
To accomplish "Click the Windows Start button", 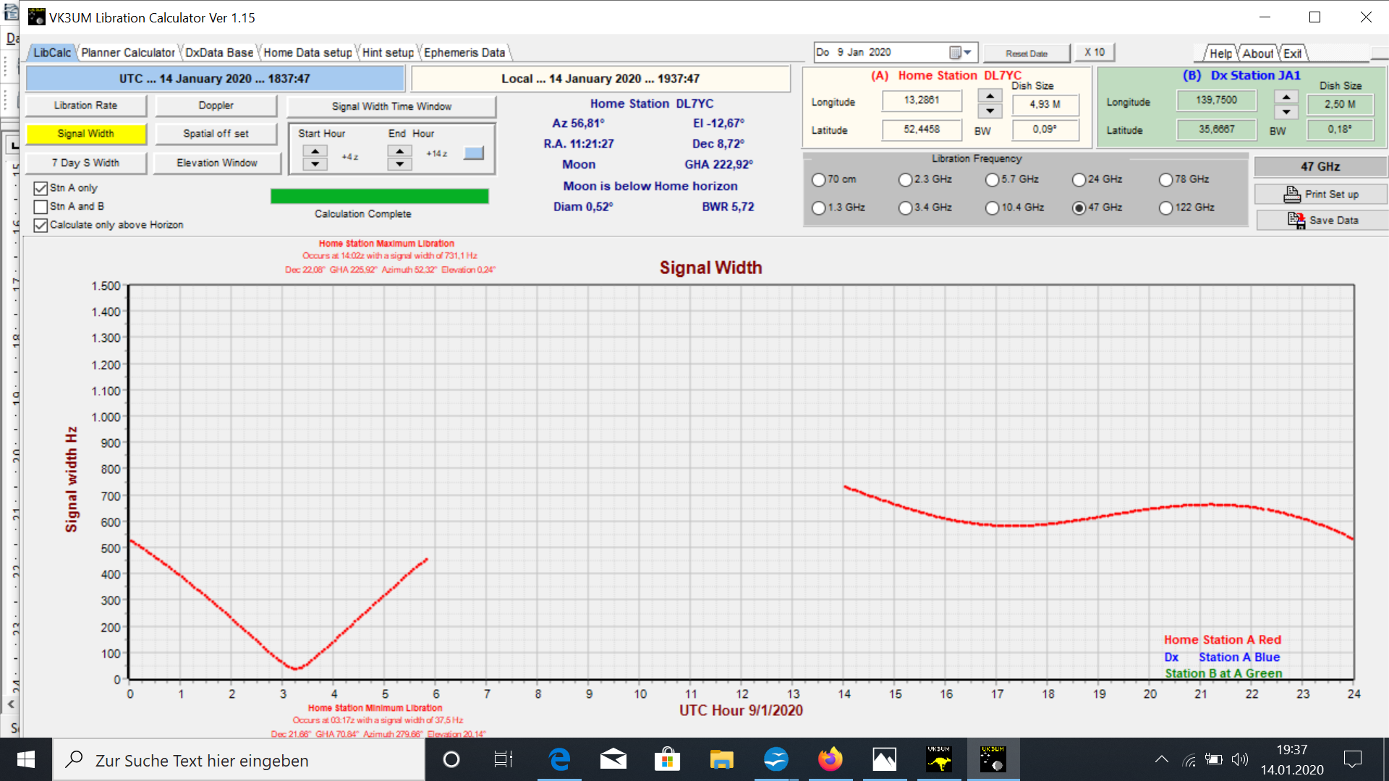I will pos(26,759).
